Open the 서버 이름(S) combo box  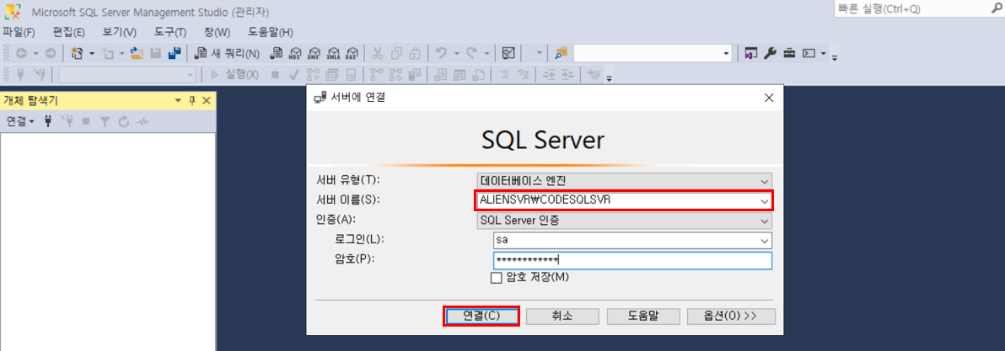[624, 200]
